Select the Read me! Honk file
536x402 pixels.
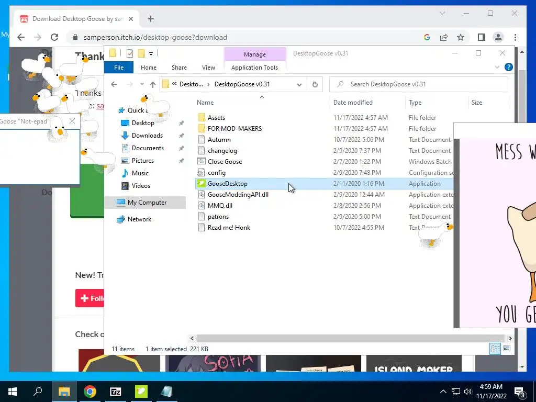tap(229, 227)
